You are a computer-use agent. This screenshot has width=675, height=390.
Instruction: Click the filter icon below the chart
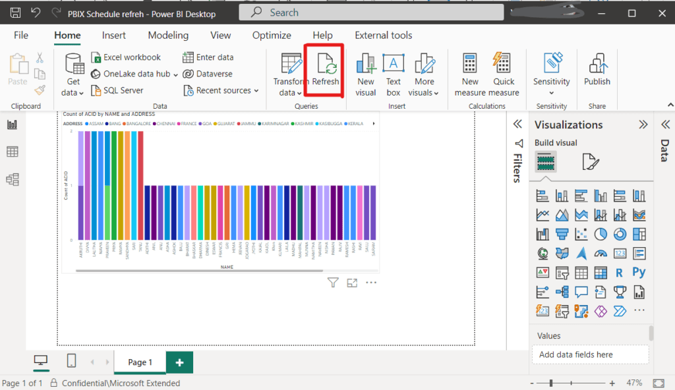333,283
